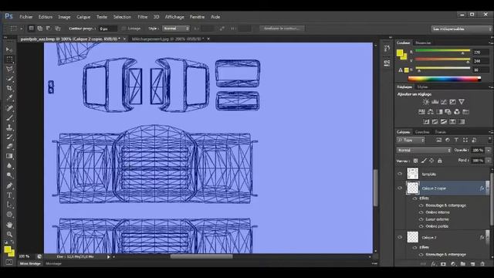Open the Couleur panel flyout menu
The height and width of the screenshot is (278, 494).
pyautogui.click(x=491, y=42)
